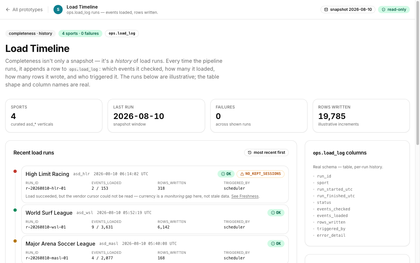Click the ROWS WRITTEN stat card

click(361, 116)
